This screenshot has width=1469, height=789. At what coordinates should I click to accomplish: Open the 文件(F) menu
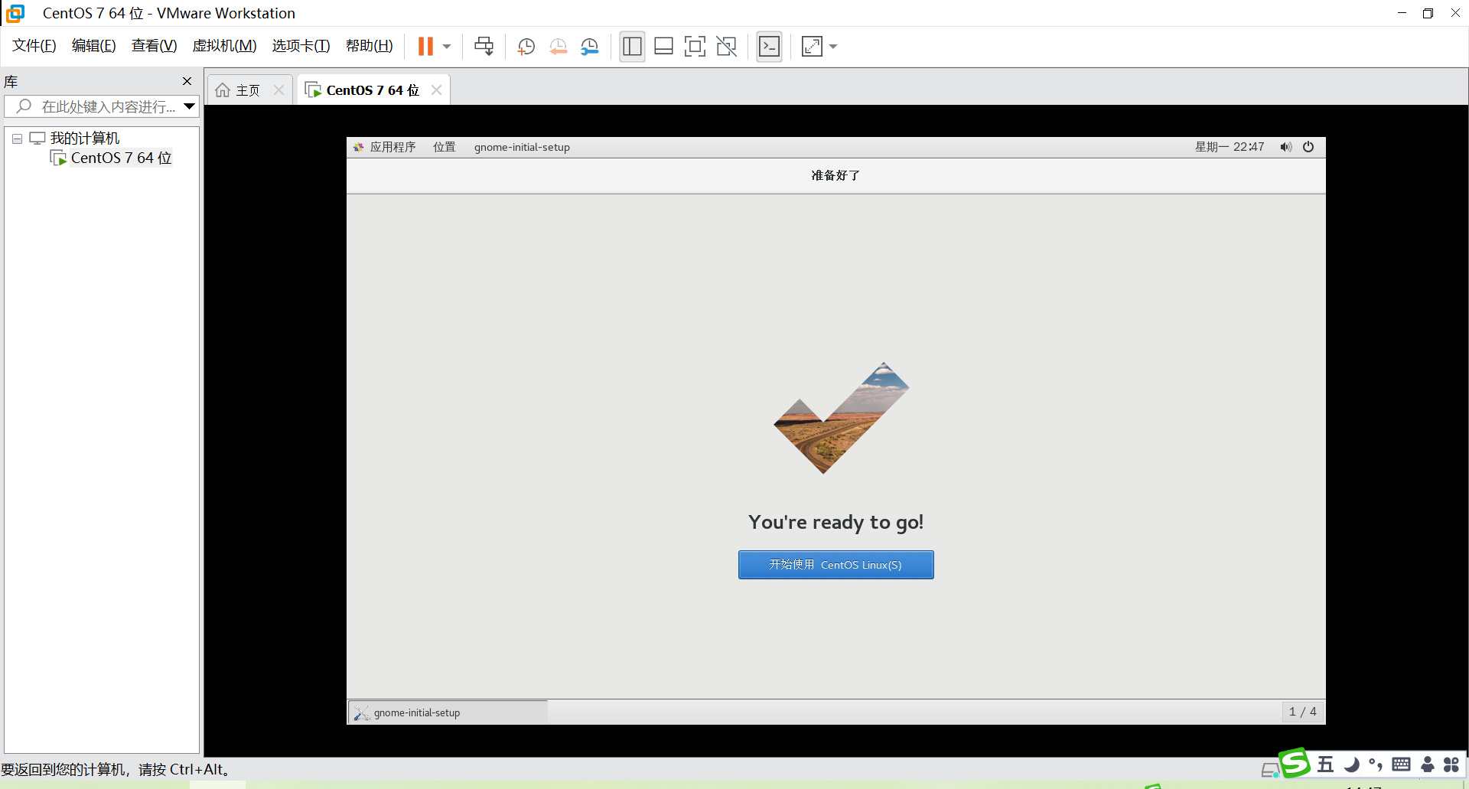click(x=34, y=46)
